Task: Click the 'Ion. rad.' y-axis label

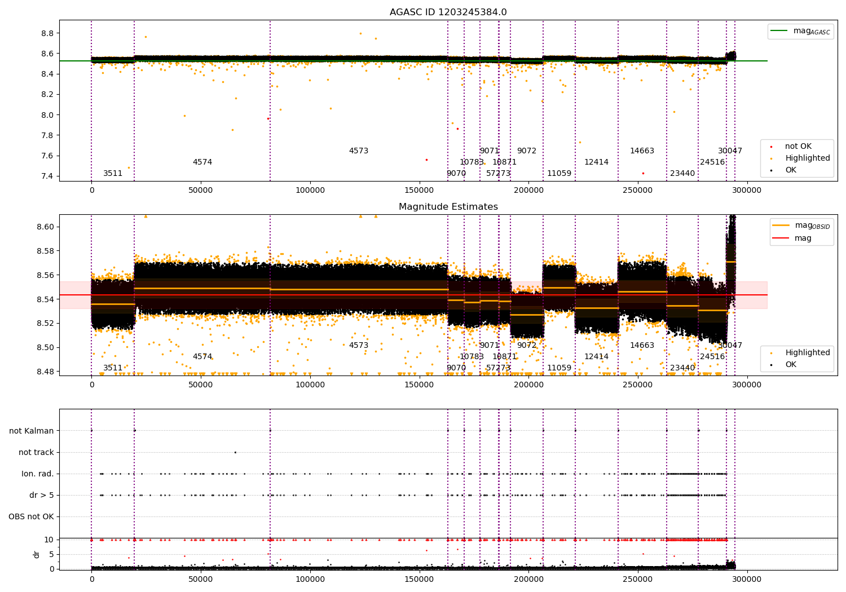Action: [x=38, y=474]
